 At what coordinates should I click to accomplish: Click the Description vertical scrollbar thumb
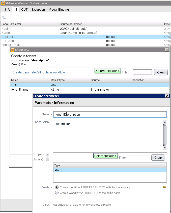[165, 135]
